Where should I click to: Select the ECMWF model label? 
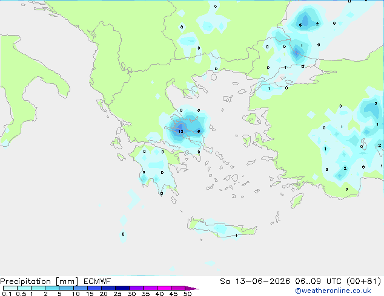(98, 282)
